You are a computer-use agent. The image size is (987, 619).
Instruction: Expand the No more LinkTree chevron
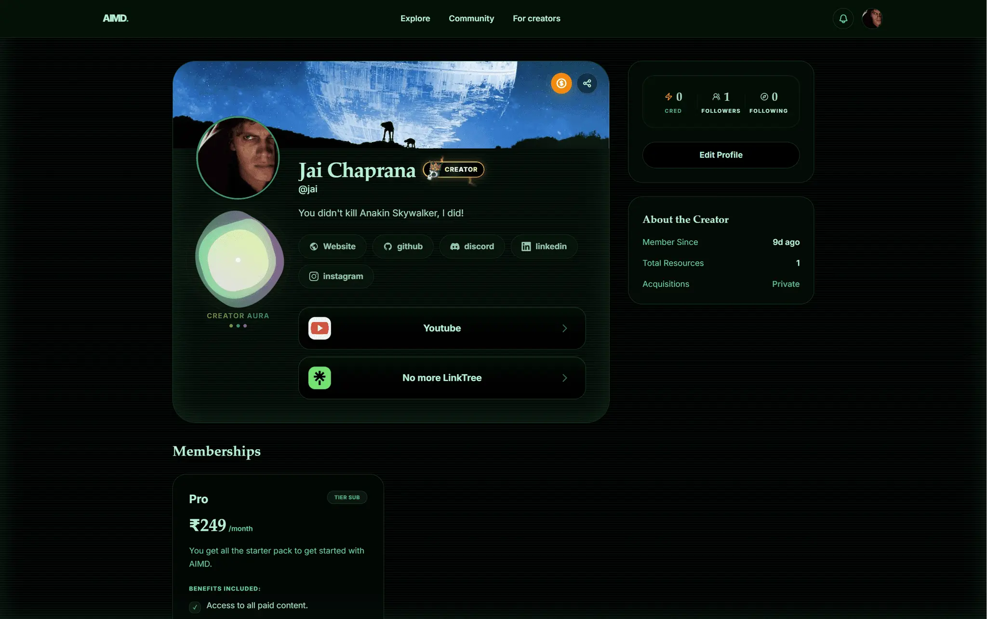pyautogui.click(x=564, y=378)
